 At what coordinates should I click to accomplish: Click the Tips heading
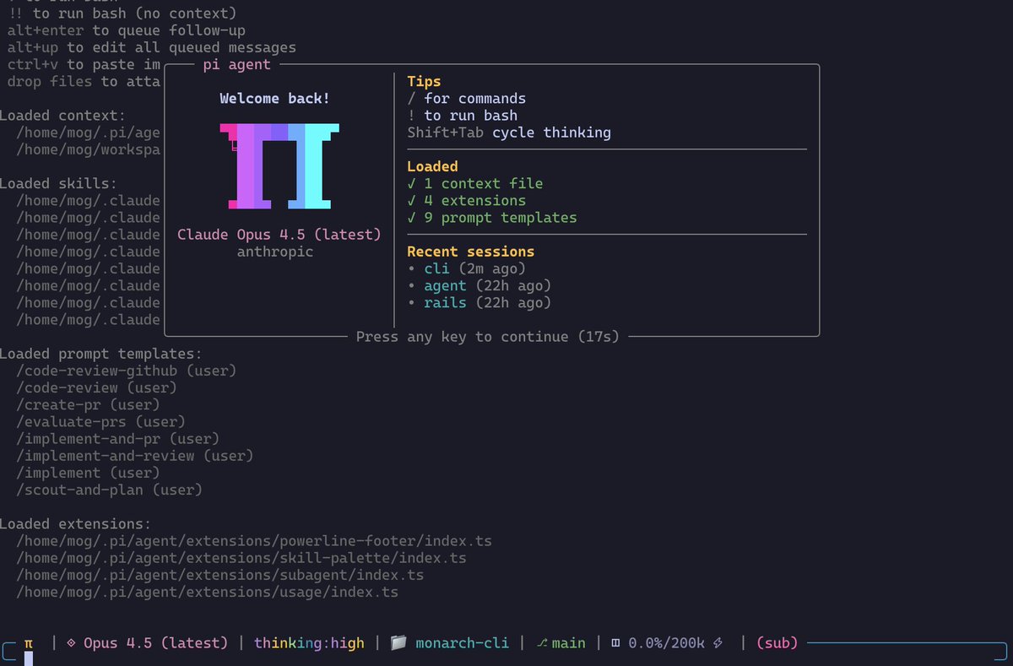click(424, 82)
